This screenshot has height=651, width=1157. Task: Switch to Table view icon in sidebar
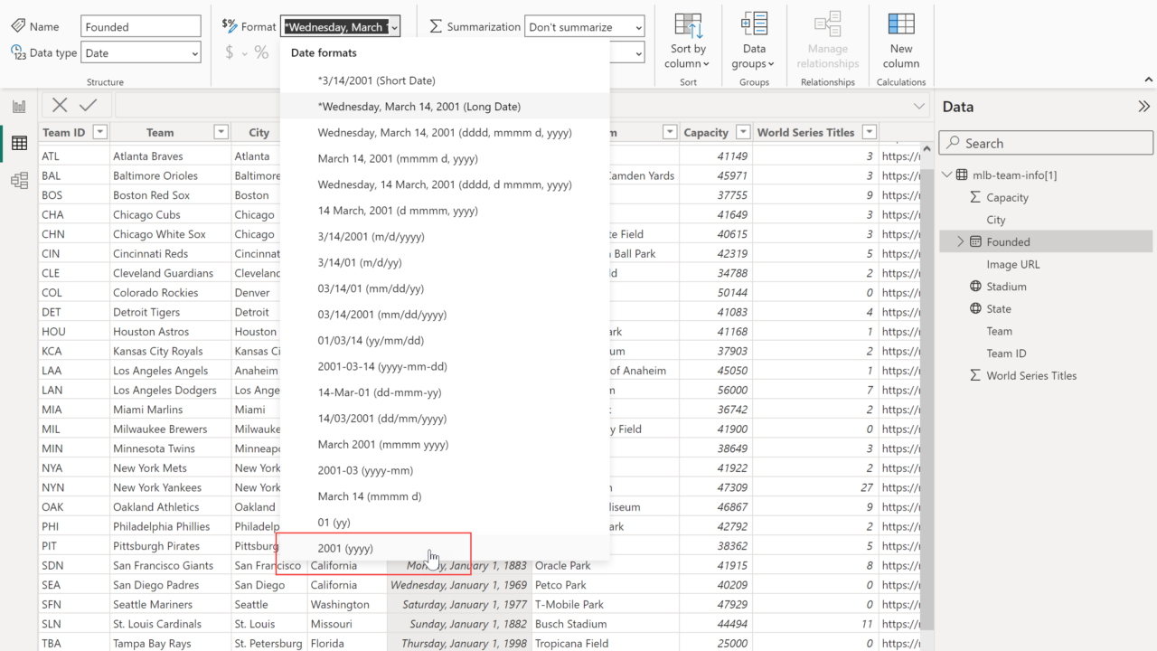click(x=19, y=144)
